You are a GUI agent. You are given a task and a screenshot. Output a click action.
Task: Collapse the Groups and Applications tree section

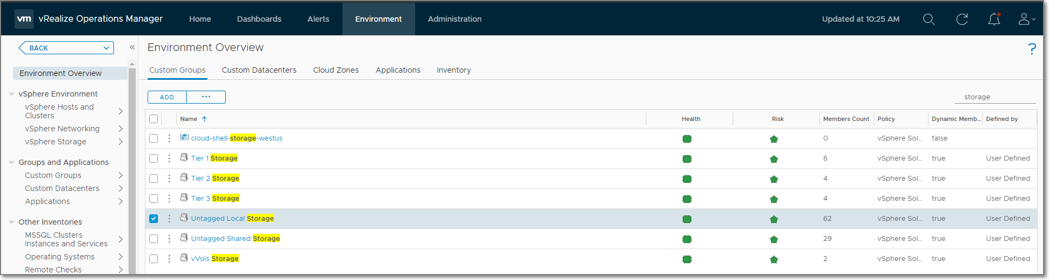click(11, 162)
